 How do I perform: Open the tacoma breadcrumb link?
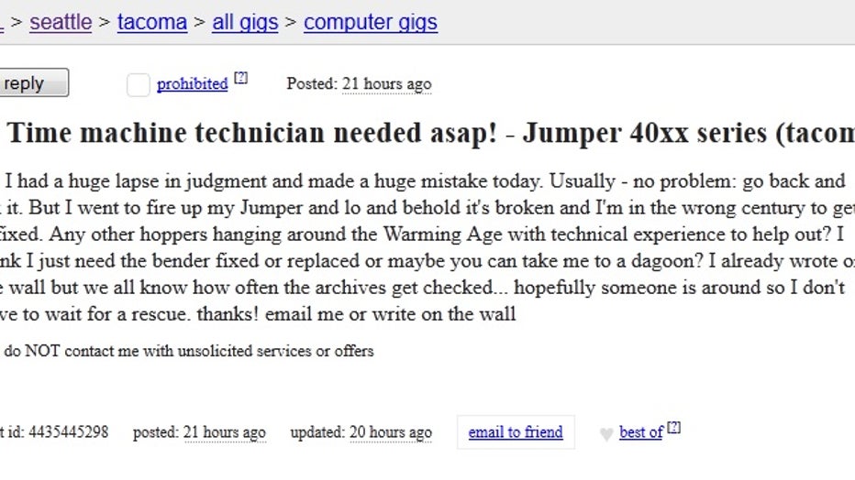[152, 22]
